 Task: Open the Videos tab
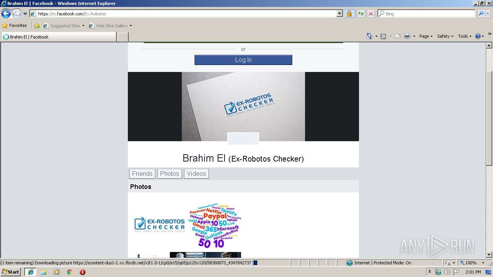tap(196, 174)
